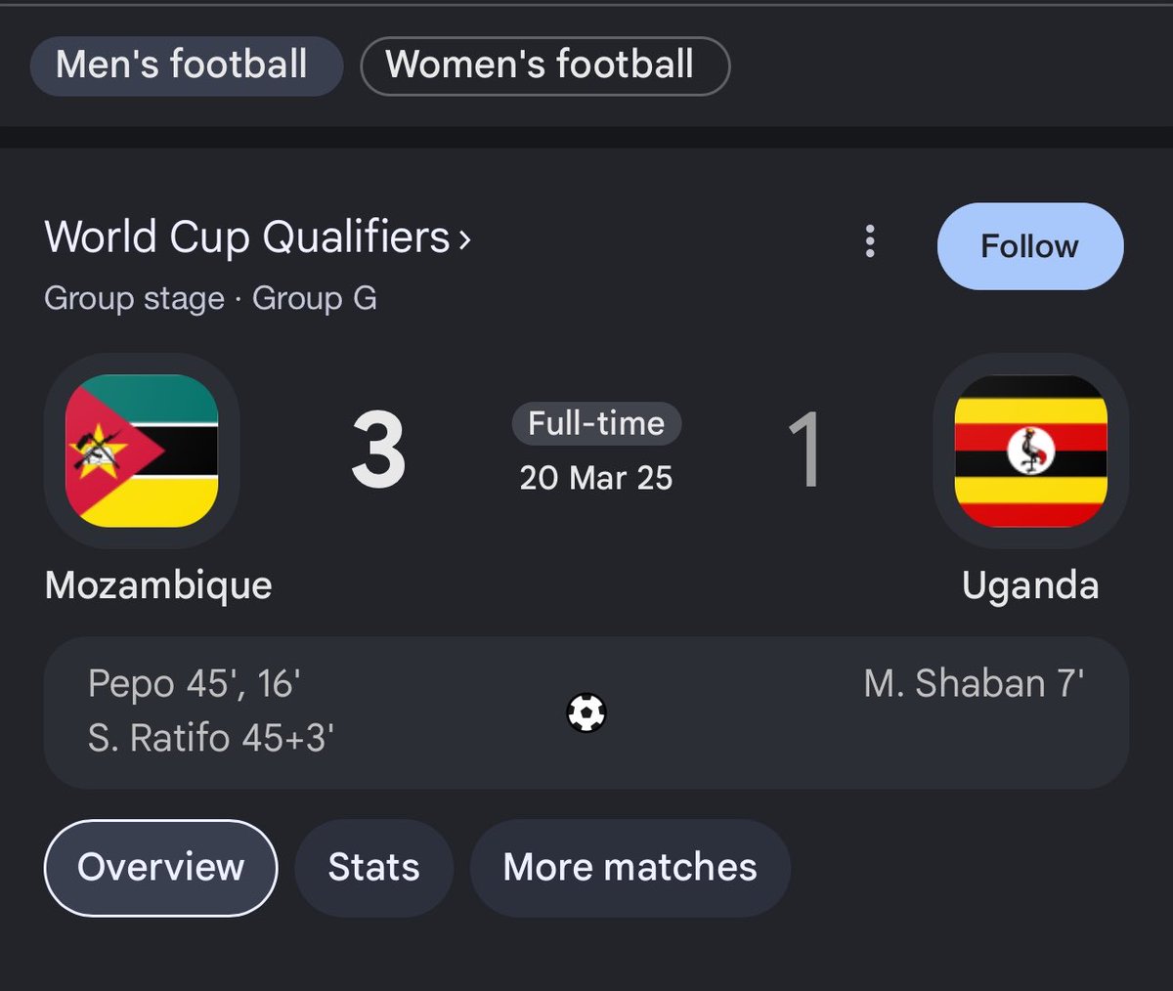The width and height of the screenshot is (1173, 991).
Task: Open the three-dot more options menu
Action: [x=870, y=241]
